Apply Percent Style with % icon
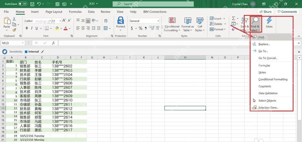 pyautogui.click(x=141, y=28)
